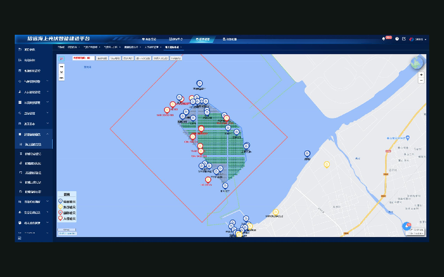Click the red icon at map top-left

61,58
